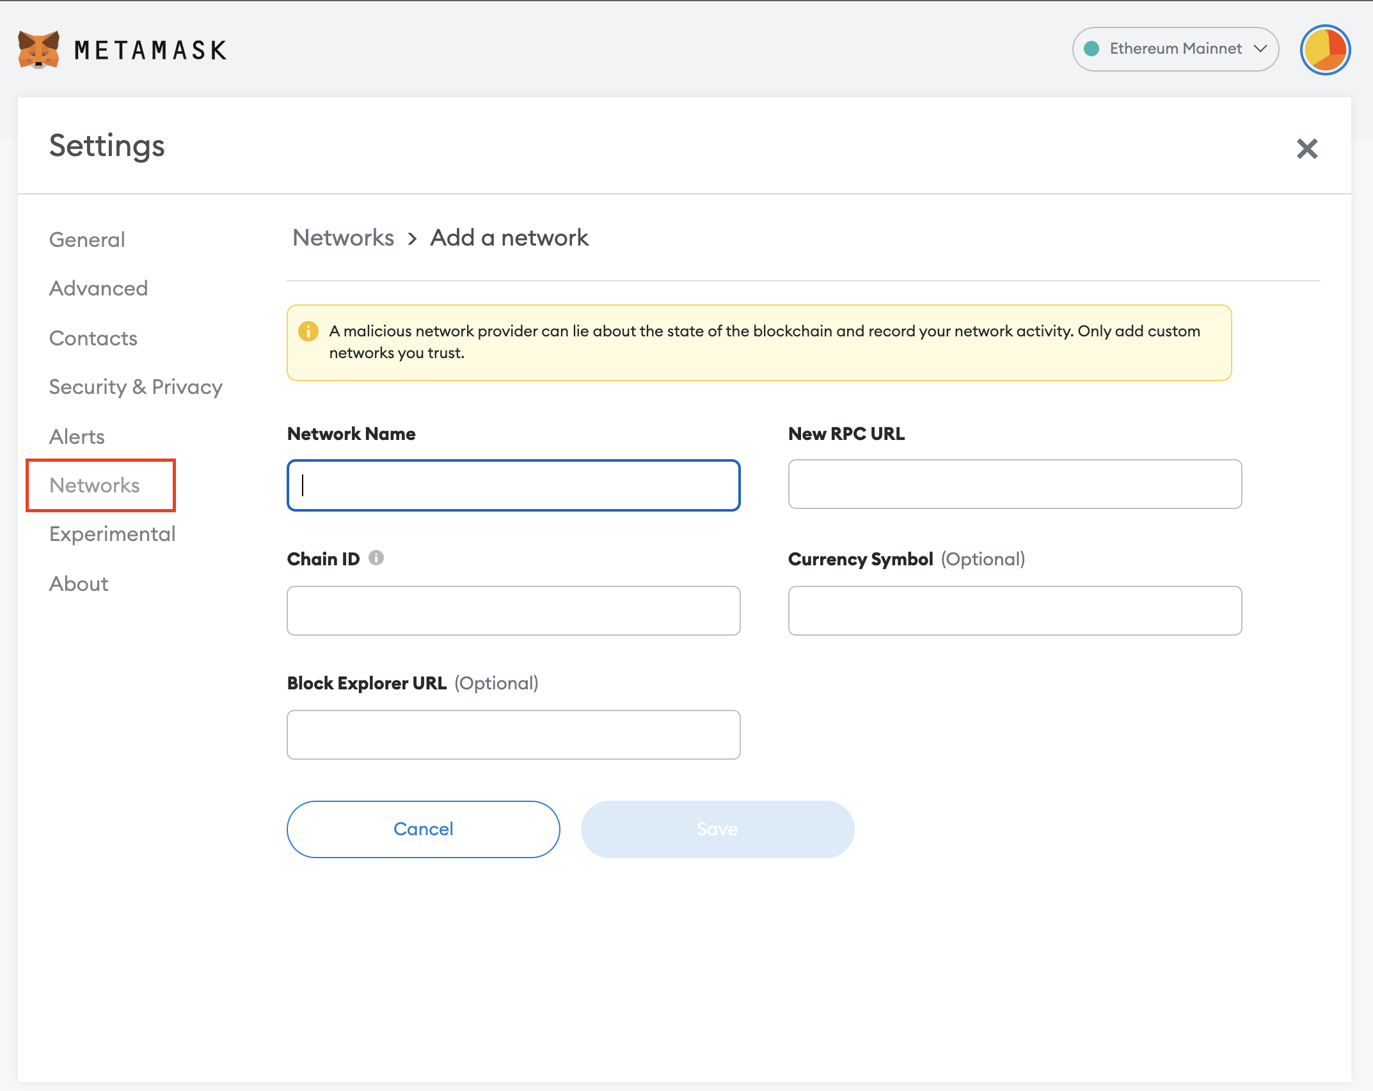Open Advanced settings

[98, 288]
